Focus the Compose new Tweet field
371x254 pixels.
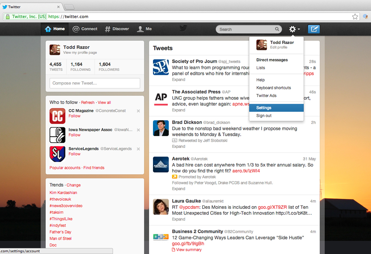click(95, 83)
